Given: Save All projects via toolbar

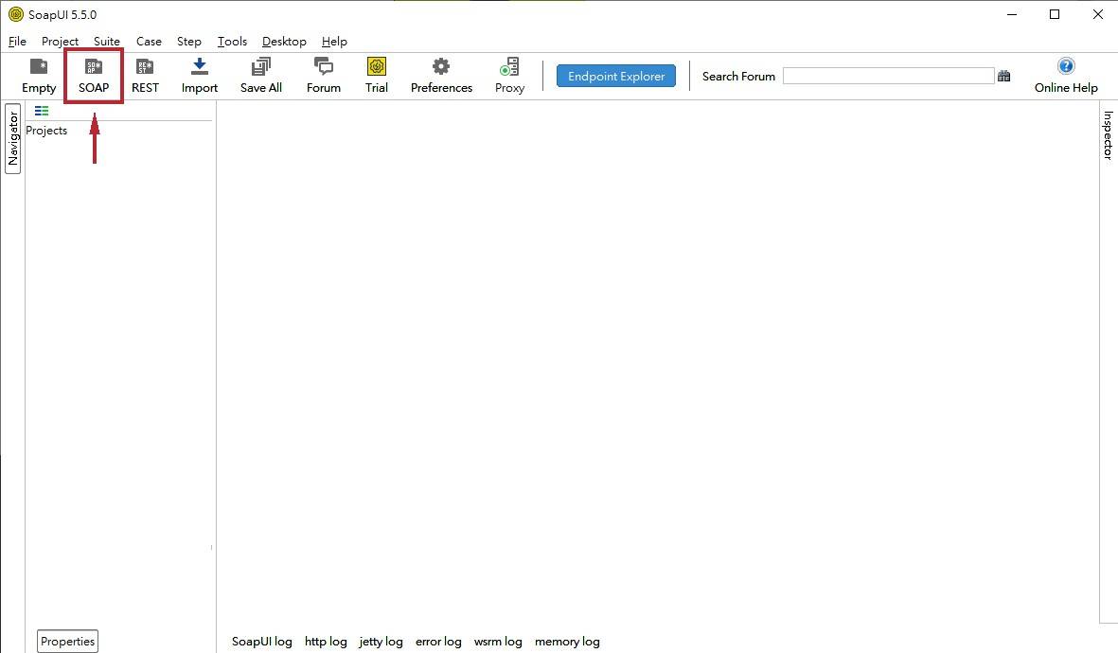Looking at the screenshot, I should (261, 76).
